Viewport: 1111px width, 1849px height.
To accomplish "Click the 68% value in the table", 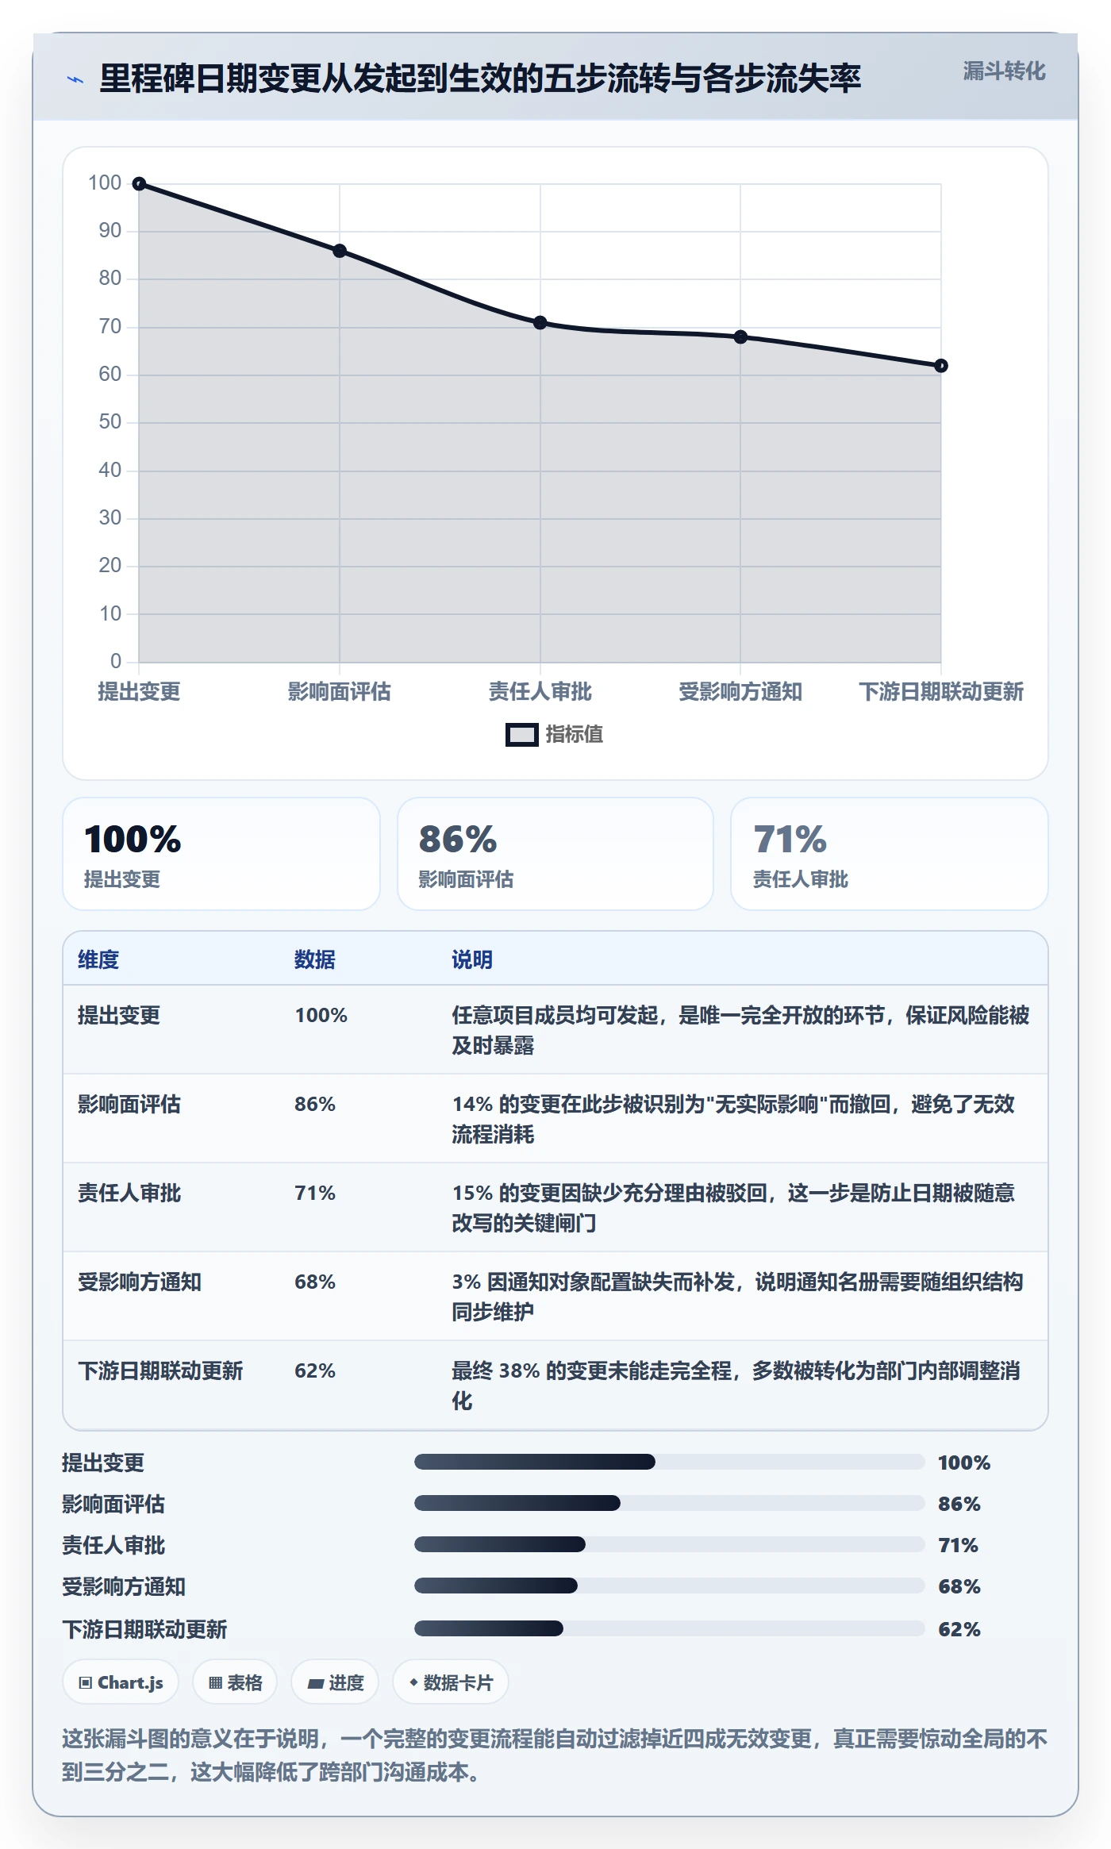I will 315,1282.
